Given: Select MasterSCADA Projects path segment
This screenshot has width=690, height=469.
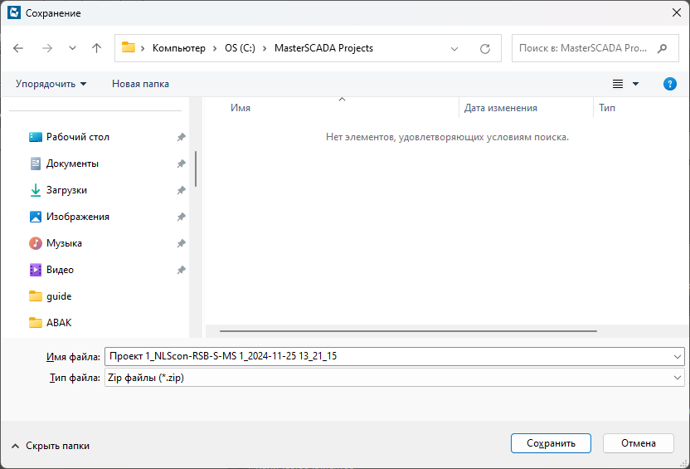Looking at the screenshot, I should pyautogui.click(x=323, y=48).
